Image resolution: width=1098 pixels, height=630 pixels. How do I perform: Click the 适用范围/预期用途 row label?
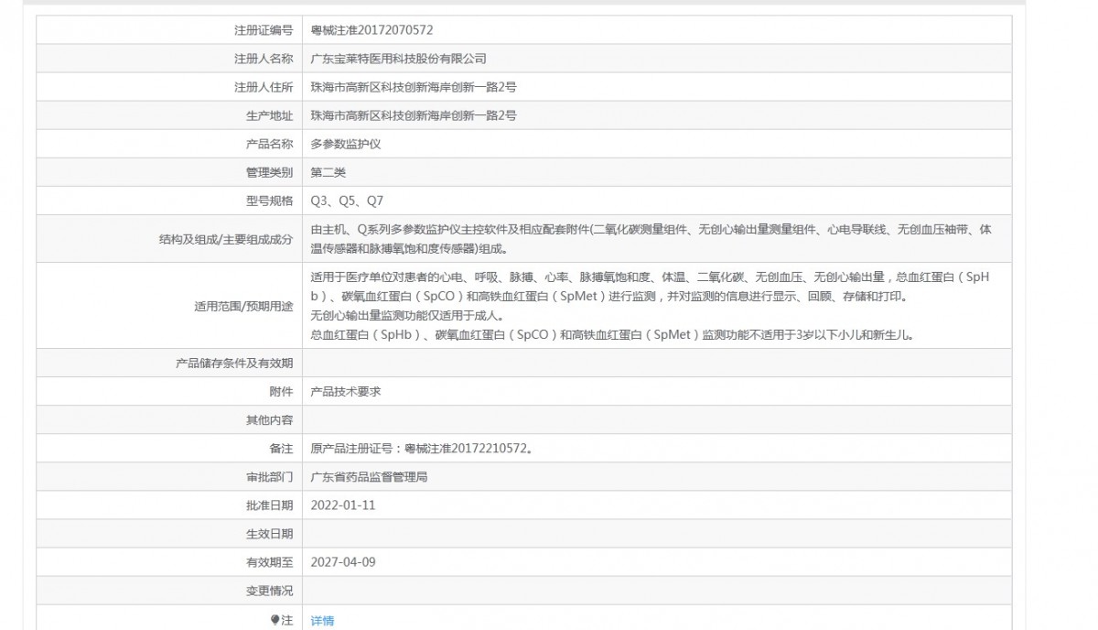pyautogui.click(x=244, y=306)
